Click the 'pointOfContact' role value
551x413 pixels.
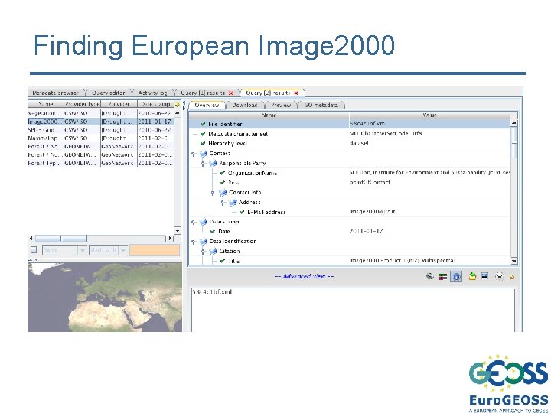(370, 182)
